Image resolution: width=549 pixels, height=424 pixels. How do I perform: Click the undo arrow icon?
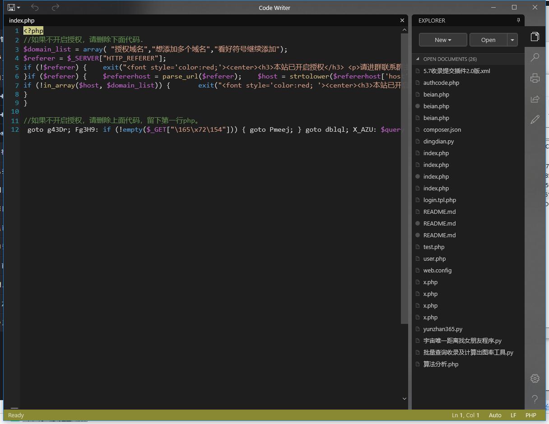point(35,8)
